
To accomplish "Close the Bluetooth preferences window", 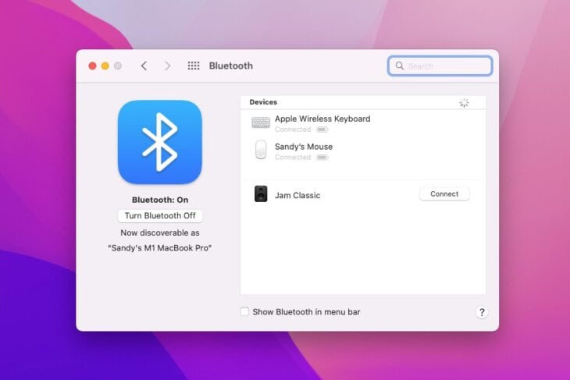I will pos(92,66).
